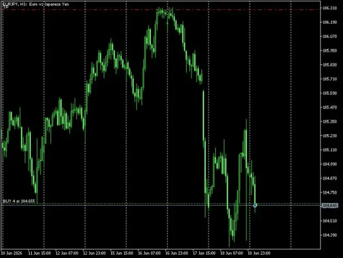Click the '16 Jun 07:00' time axis label
The height and width of the screenshot is (258, 343).
tap(149, 253)
